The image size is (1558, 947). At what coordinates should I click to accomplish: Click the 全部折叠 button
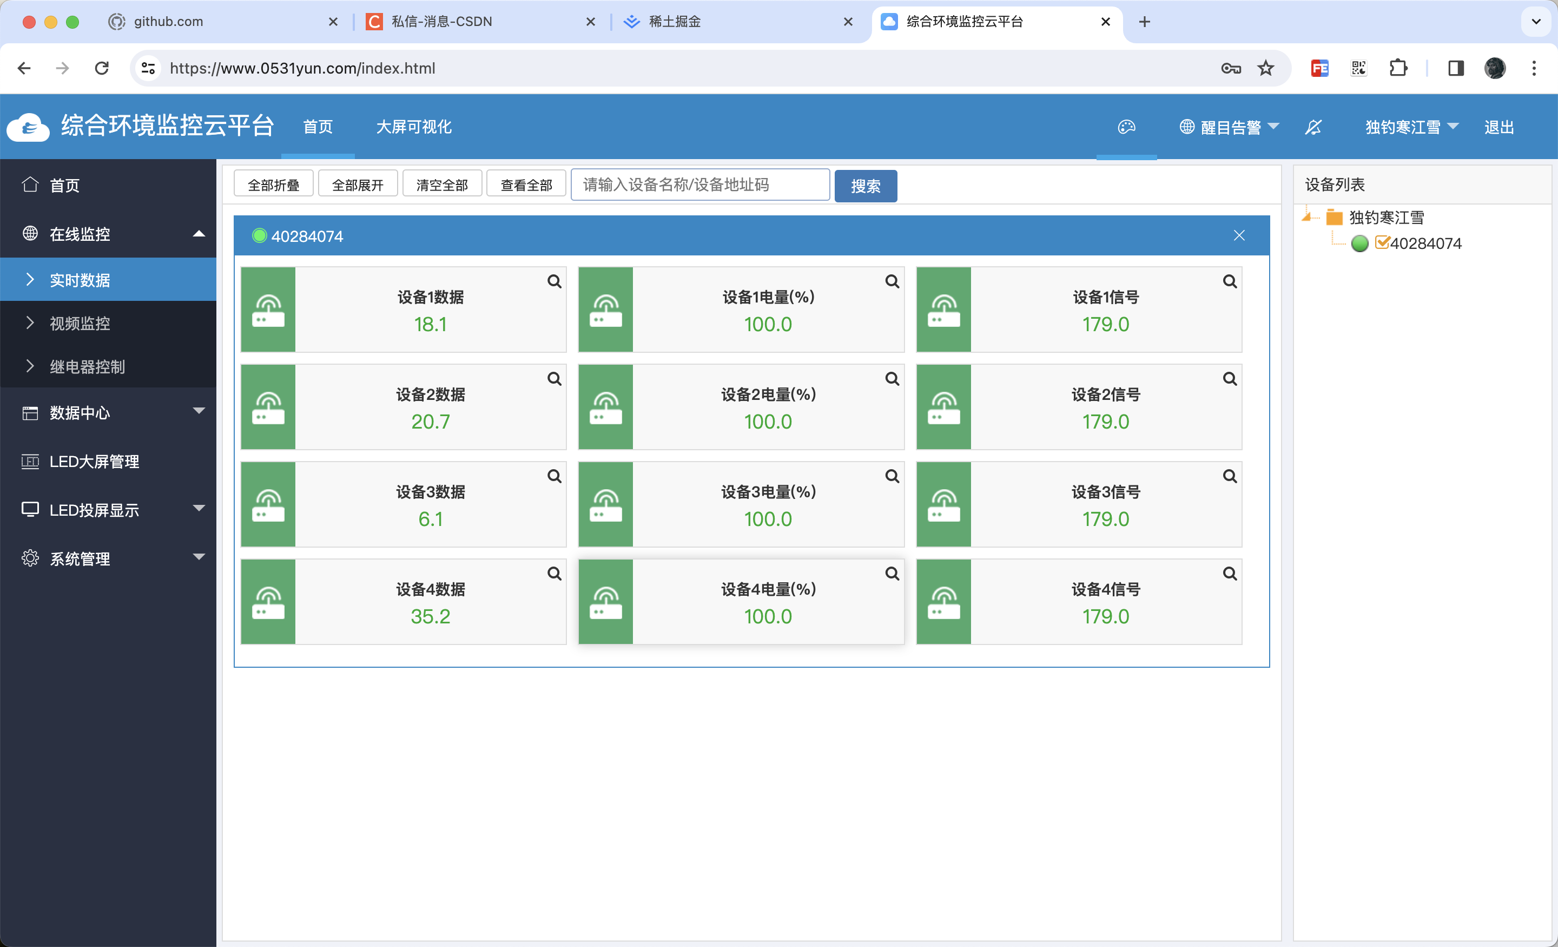pyautogui.click(x=273, y=185)
